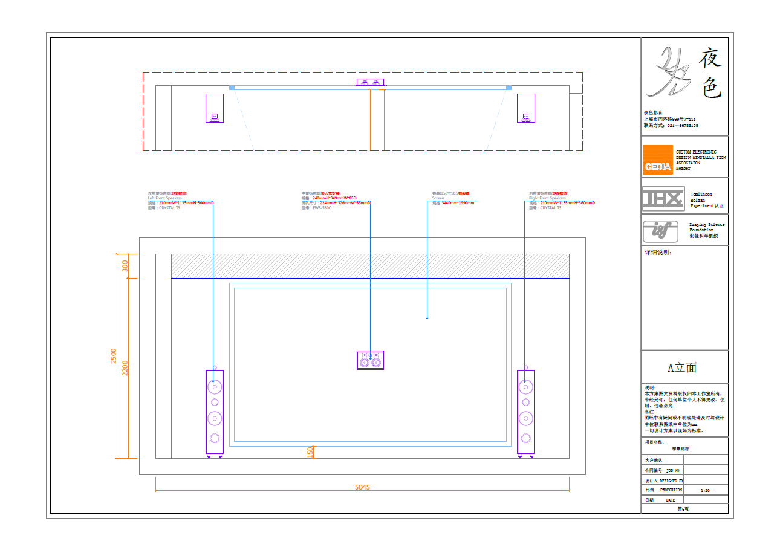Click the 详细说明 heading
Image resolution: width=780 pixels, height=550 pixels.
[658, 253]
